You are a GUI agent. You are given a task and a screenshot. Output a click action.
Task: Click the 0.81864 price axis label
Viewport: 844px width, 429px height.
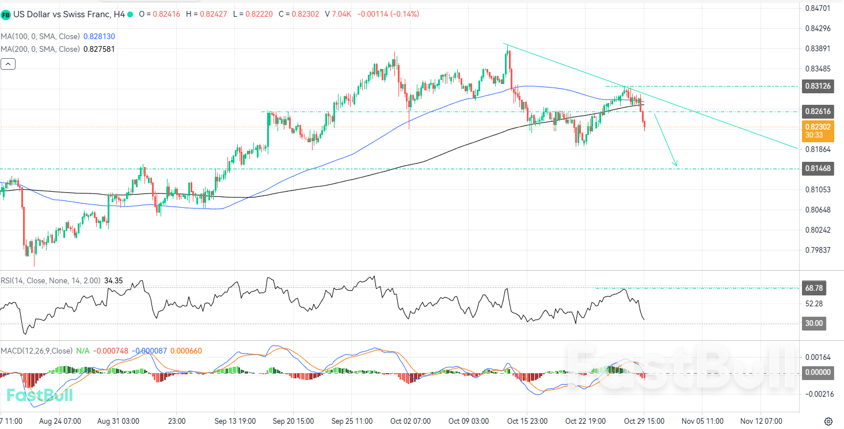pos(818,149)
